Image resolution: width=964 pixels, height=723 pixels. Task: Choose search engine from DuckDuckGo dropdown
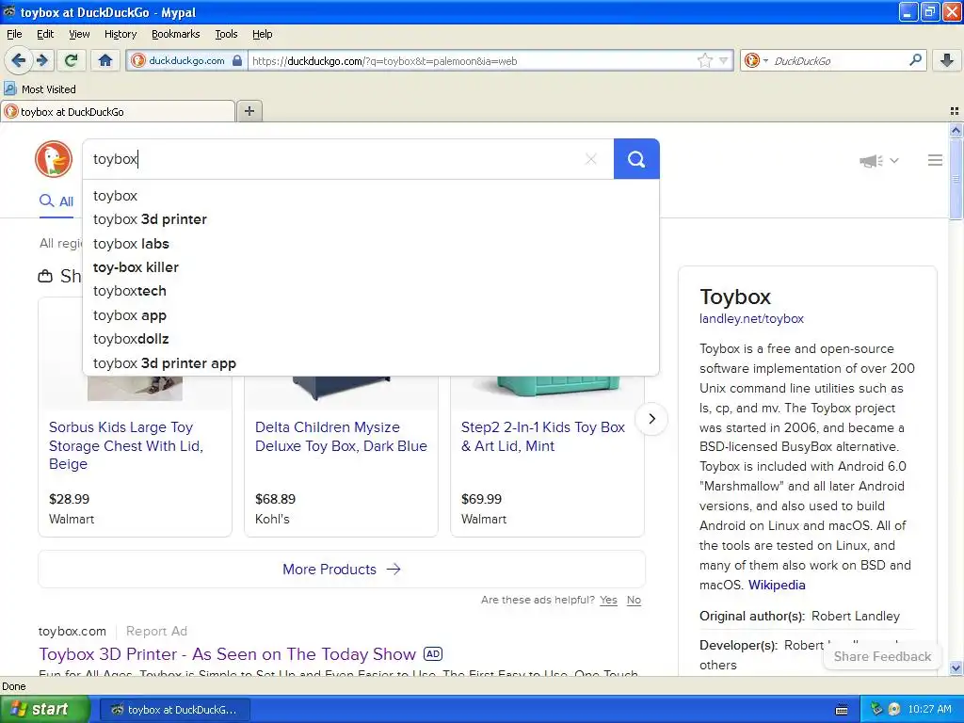pos(756,60)
